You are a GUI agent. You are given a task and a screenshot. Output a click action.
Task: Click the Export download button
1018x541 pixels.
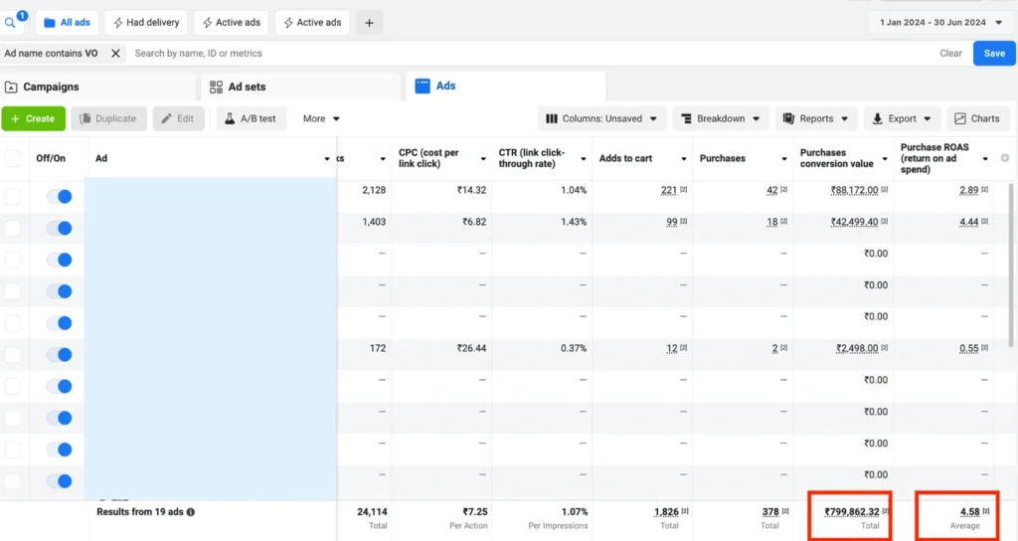pyautogui.click(x=901, y=119)
